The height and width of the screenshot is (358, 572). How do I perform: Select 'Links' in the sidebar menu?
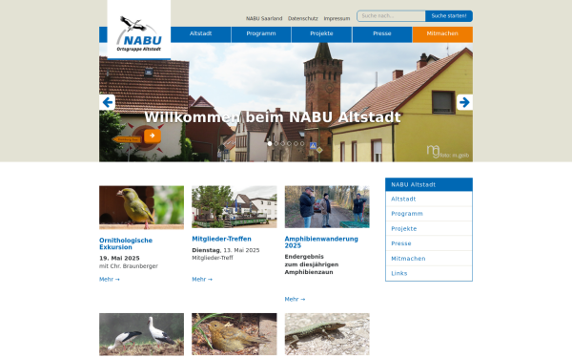point(429,273)
